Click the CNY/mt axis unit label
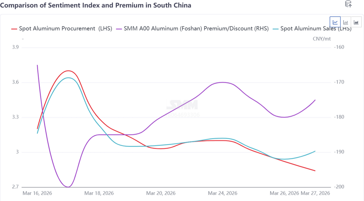 point(321,38)
